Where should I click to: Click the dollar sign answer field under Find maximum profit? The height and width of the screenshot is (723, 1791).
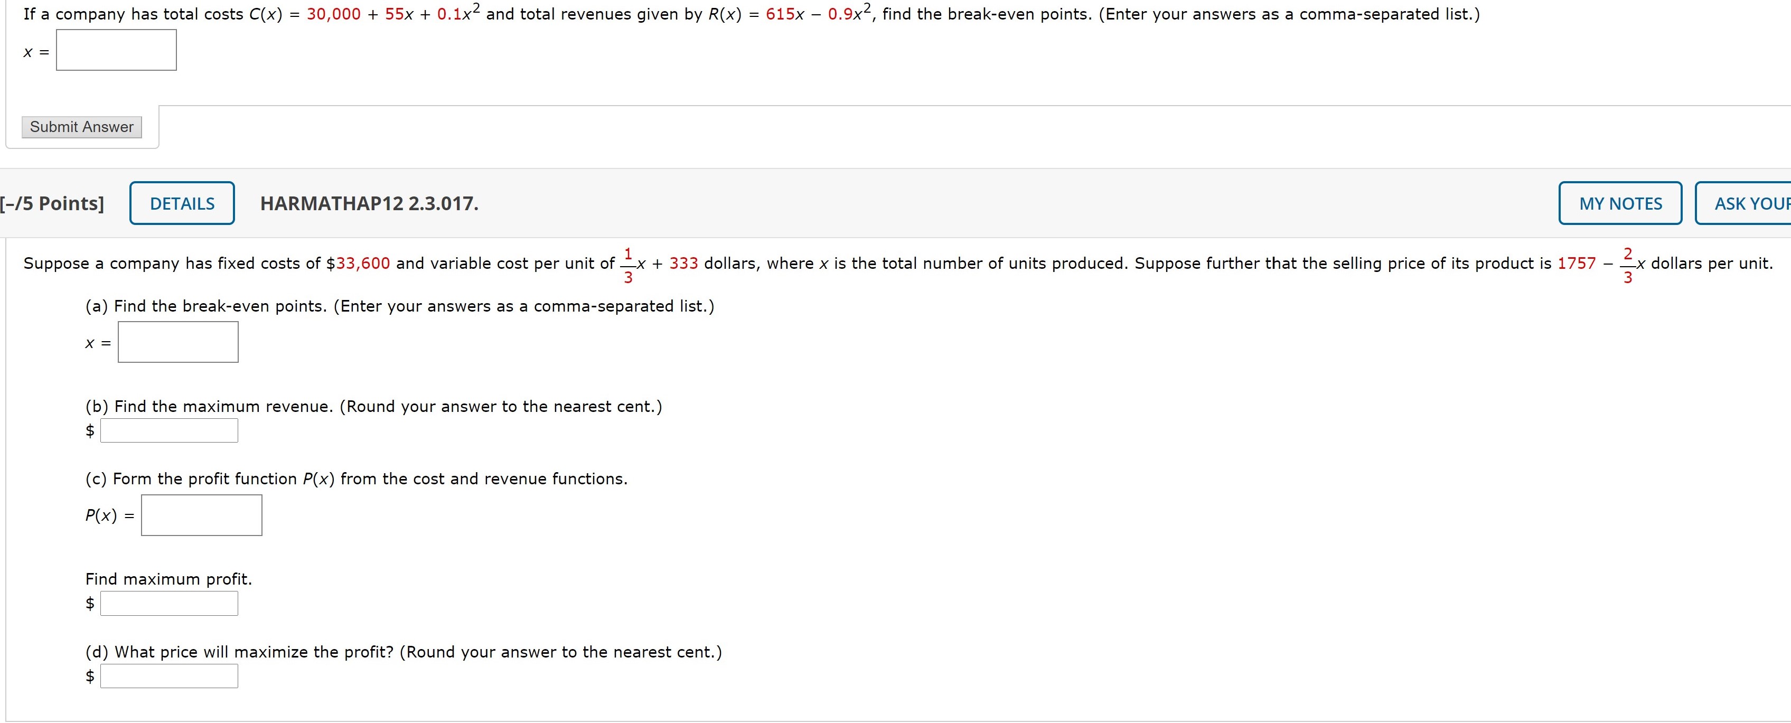coord(169,603)
